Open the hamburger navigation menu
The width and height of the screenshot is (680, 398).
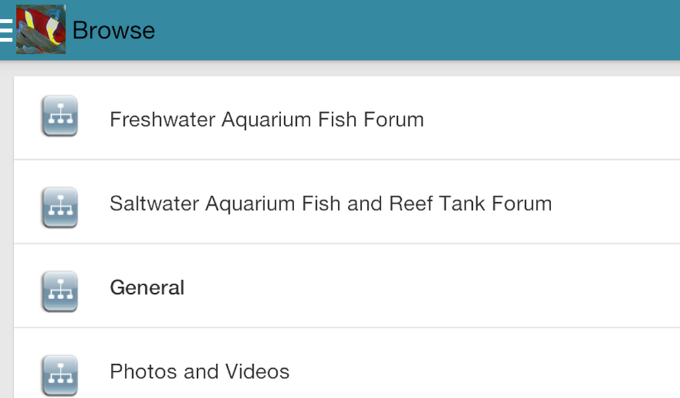point(6,31)
